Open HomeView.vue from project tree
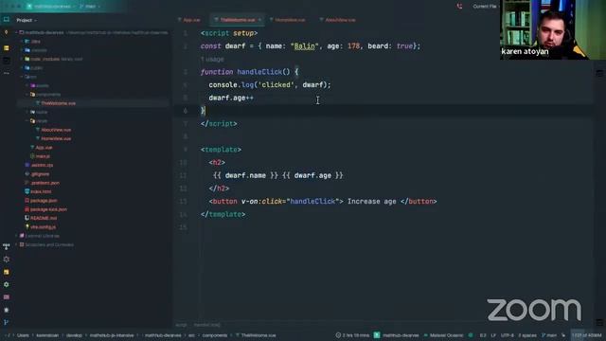 point(56,138)
